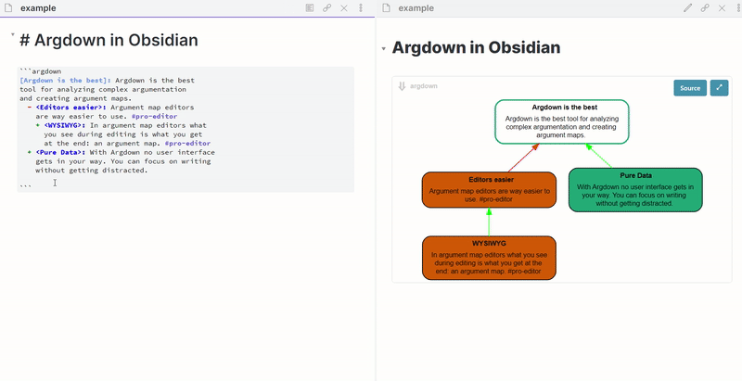Click [Argdown is the best] in code
Viewport: 742px width, 381px height.
tap(65, 81)
